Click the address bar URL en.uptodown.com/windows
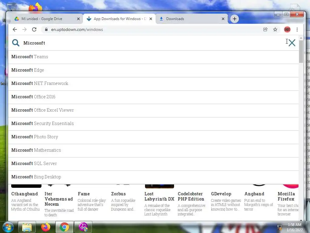 pyautogui.click(x=77, y=29)
